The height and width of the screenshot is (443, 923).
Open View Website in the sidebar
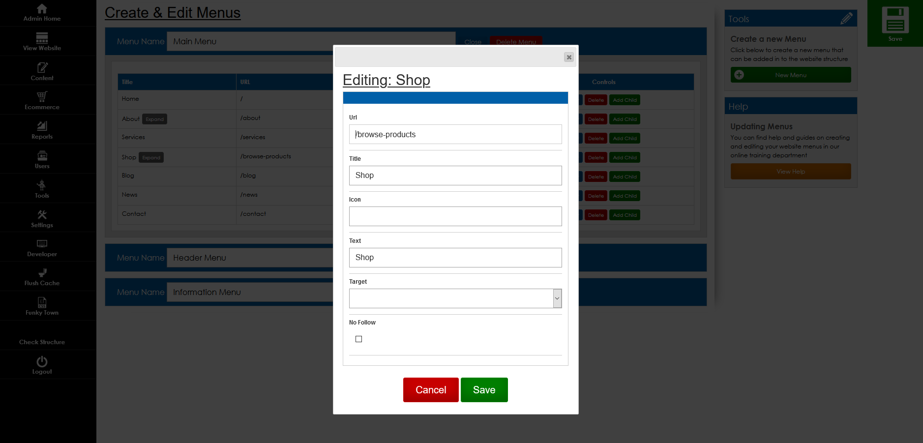coord(42,42)
